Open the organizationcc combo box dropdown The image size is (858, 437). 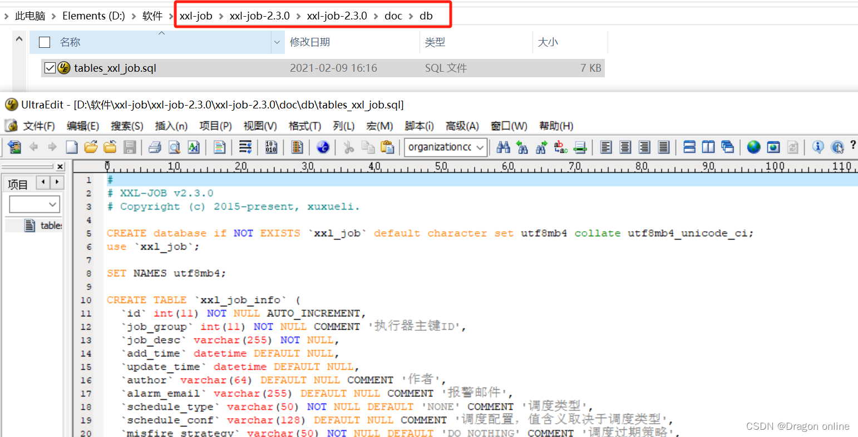[480, 147]
